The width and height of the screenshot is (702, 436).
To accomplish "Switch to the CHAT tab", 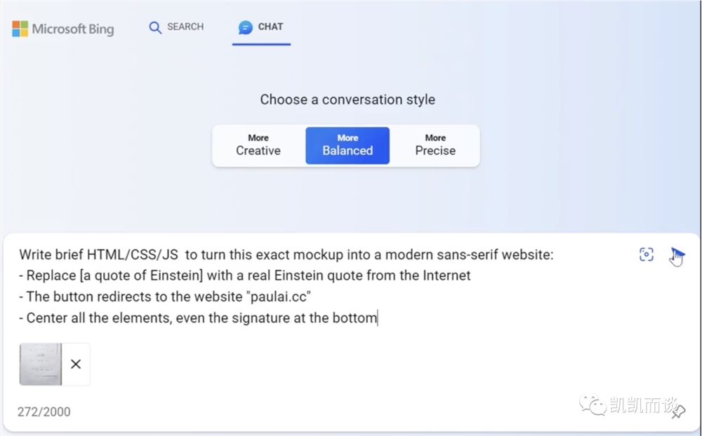I will tap(261, 27).
